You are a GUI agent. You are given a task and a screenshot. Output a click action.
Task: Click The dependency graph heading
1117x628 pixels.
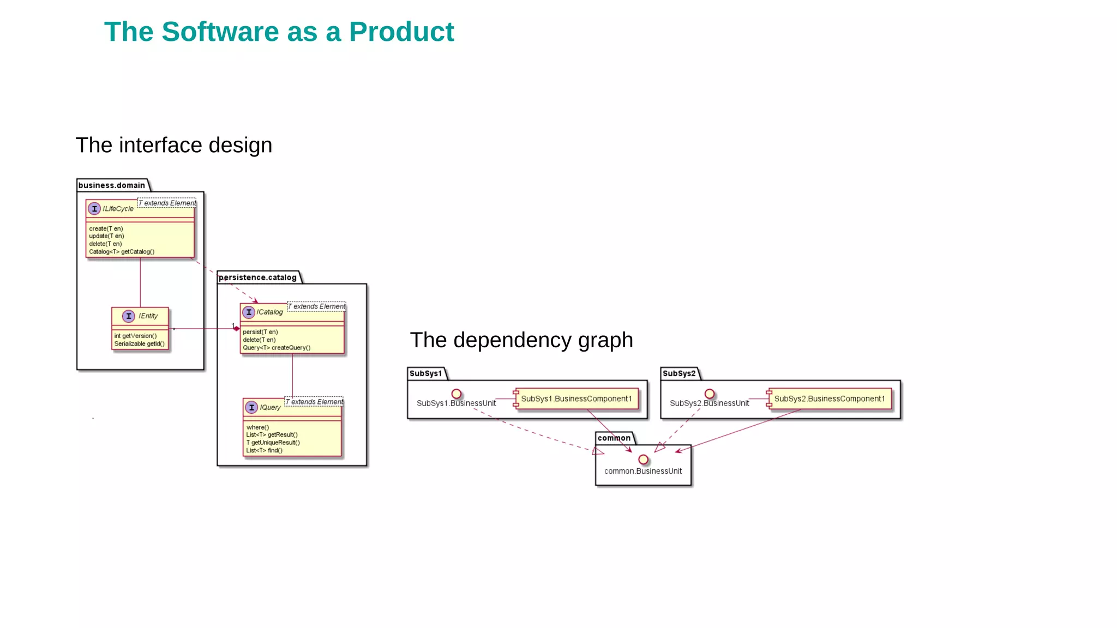(x=521, y=340)
